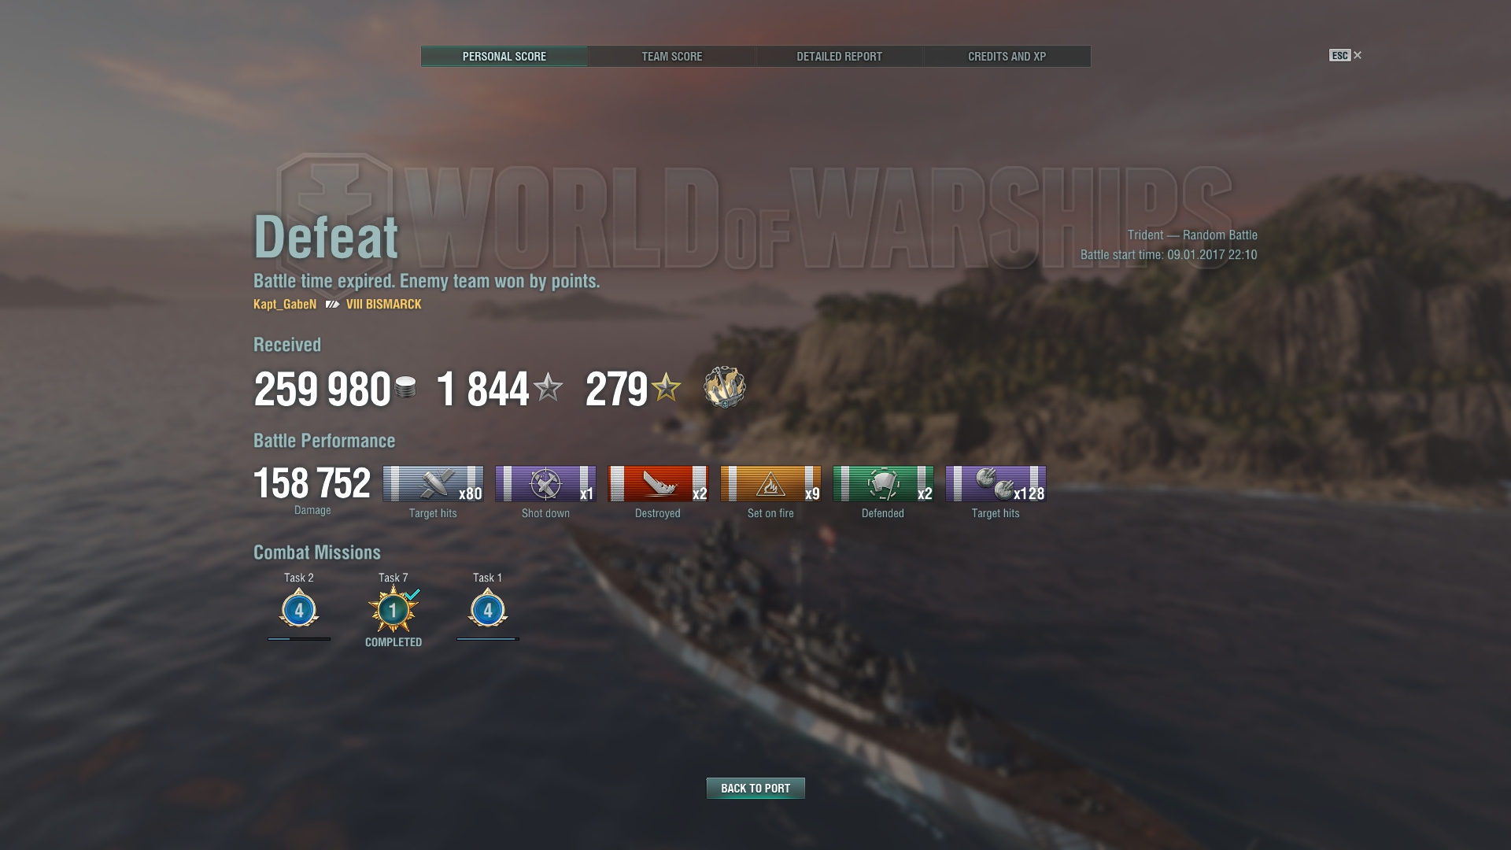Click the grey XP star beside 1 844
Viewport: 1511px width, 850px height.
548,387
